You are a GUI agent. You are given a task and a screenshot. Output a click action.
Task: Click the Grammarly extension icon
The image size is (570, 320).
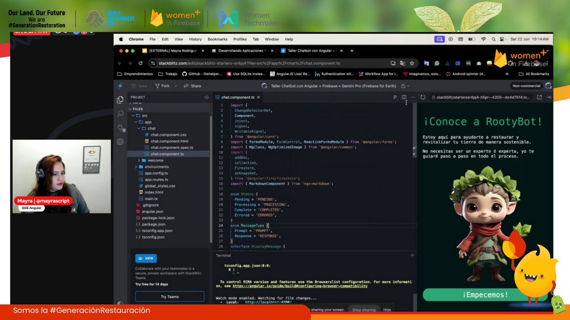coord(437,63)
